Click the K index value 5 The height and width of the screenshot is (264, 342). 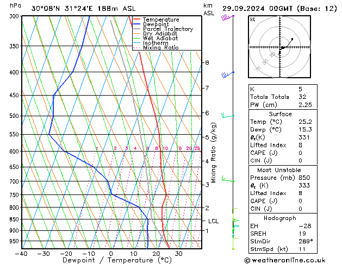tap(300, 89)
